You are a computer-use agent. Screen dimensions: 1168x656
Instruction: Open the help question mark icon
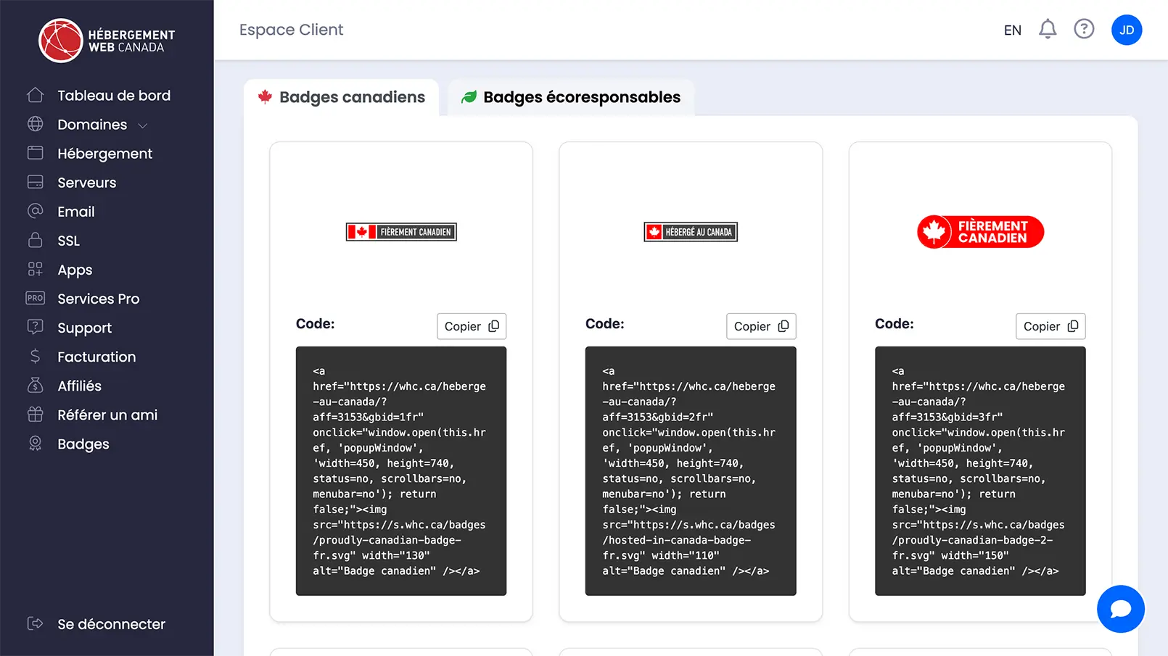click(1084, 30)
